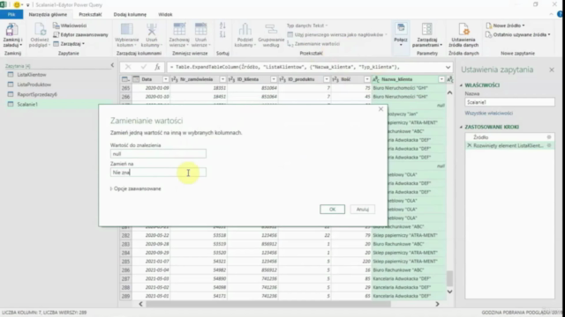
Task: Collapse the queries pane with chevron
Action: point(112,65)
